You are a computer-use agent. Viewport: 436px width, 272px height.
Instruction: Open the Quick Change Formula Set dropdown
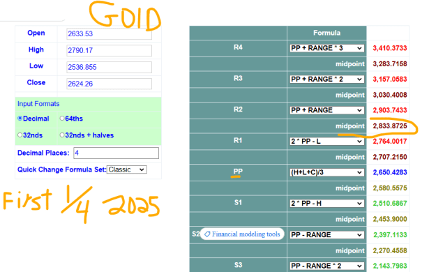[x=127, y=169]
